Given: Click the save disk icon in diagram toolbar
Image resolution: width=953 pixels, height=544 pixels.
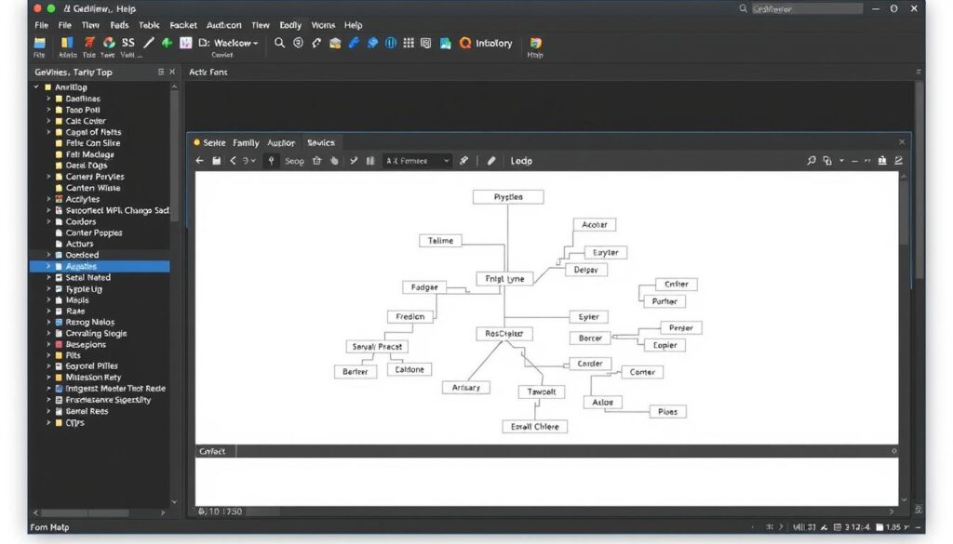Looking at the screenshot, I should click(216, 161).
